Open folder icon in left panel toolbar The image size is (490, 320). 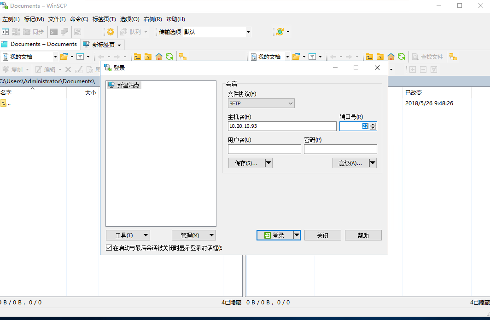(64, 57)
